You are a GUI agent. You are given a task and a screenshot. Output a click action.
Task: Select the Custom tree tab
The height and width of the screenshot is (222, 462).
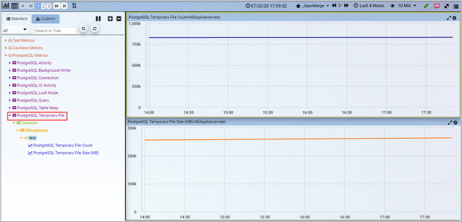tap(46, 18)
